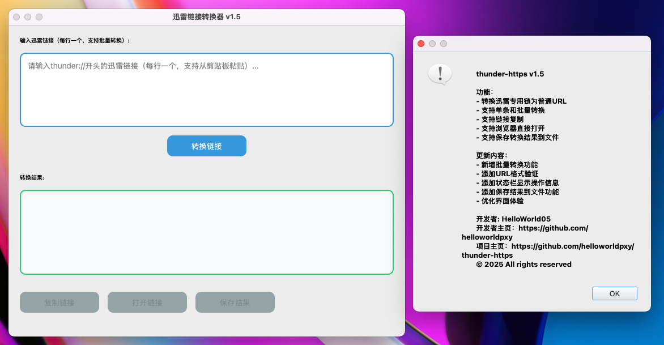
Task: Click the line 添加保存结果到文件功能
Action: [517, 191]
